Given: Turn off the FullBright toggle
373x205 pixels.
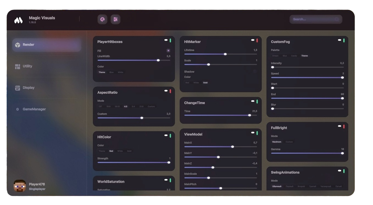Looking at the screenshot, I should tap(344, 126).
